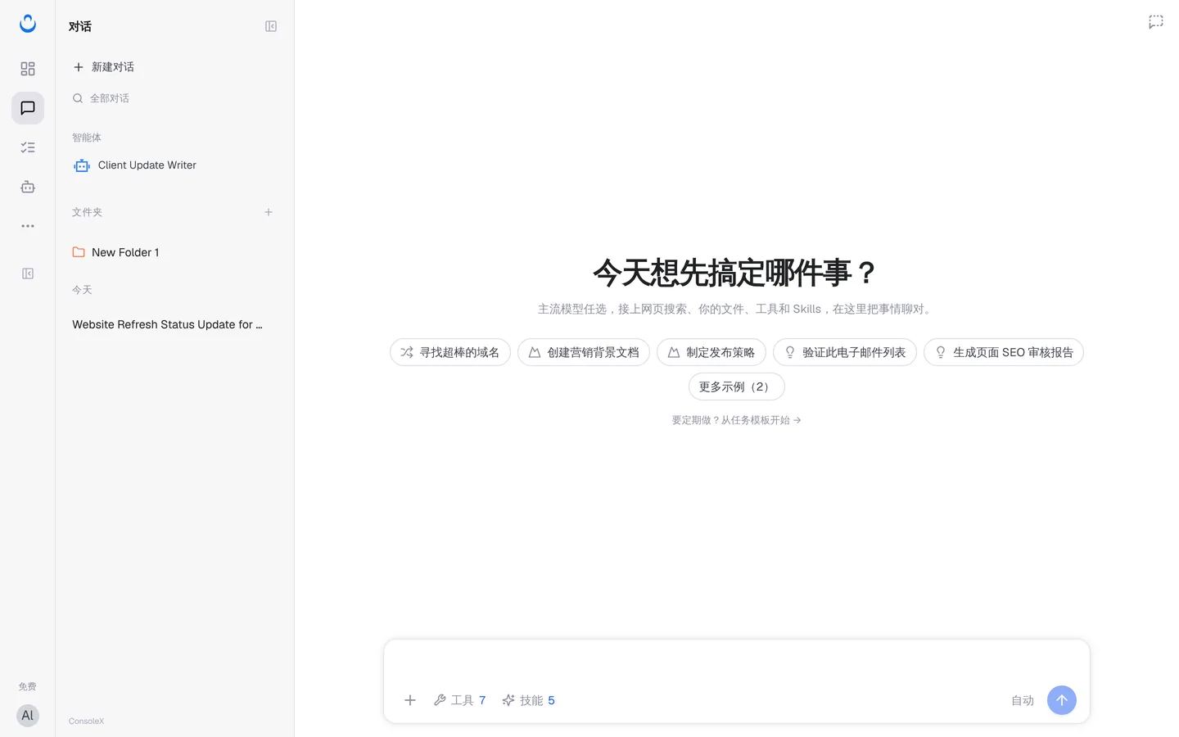Image resolution: width=1179 pixels, height=737 pixels.
Task: Click the Client Update Writer robot icon
Action: tap(82, 165)
